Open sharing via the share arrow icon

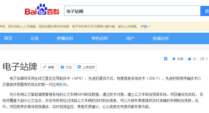point(202,59)
